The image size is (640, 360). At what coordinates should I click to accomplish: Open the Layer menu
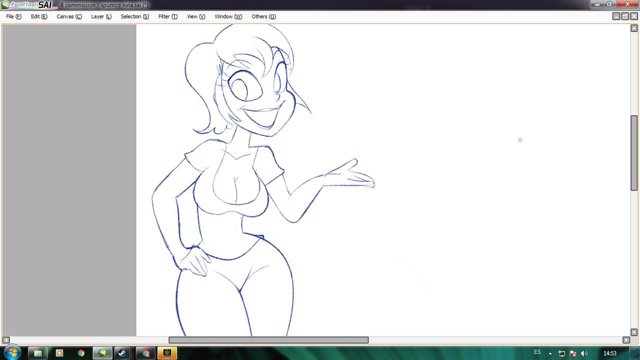point(101,16)
